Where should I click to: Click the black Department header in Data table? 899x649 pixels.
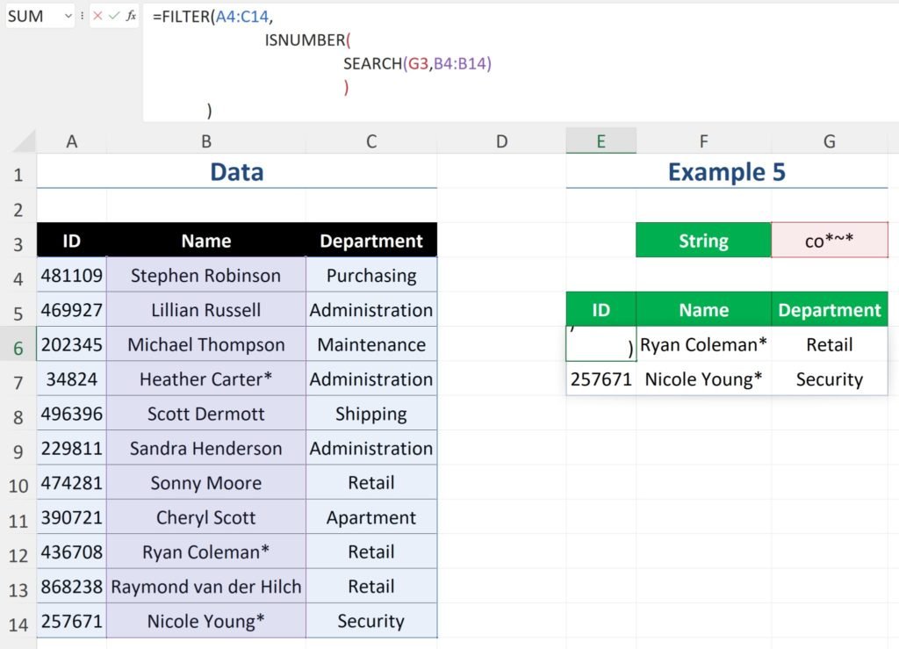[x=370, y=241]
